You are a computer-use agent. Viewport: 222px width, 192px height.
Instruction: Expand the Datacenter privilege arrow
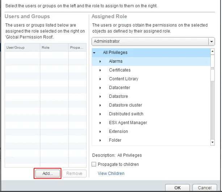(100, 88)
